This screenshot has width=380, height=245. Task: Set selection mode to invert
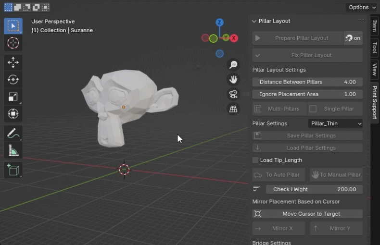pos(36,7)
